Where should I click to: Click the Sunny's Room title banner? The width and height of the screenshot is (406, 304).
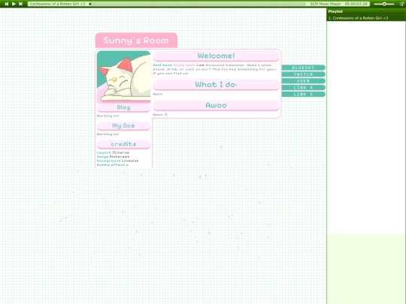[136, 41]
